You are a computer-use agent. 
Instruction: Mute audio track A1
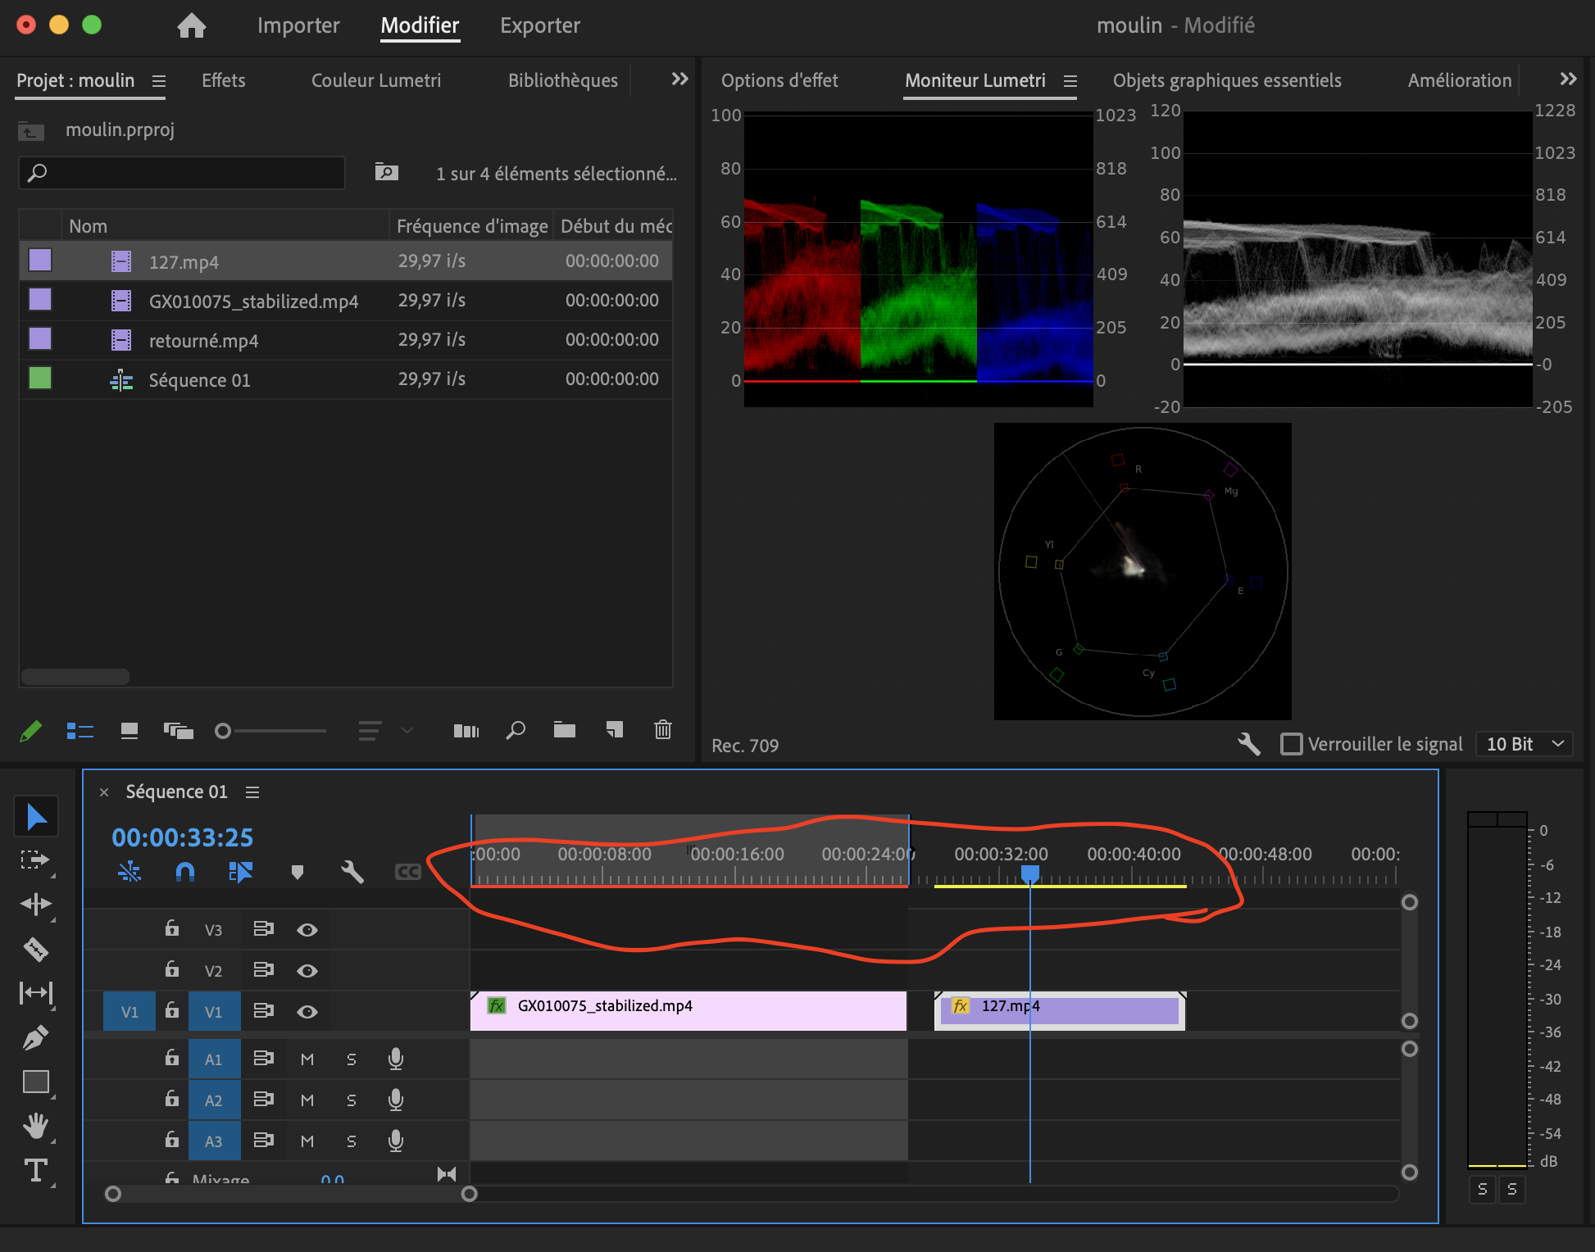coord(307,1059)
